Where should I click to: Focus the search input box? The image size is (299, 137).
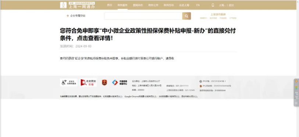(143, 16)
